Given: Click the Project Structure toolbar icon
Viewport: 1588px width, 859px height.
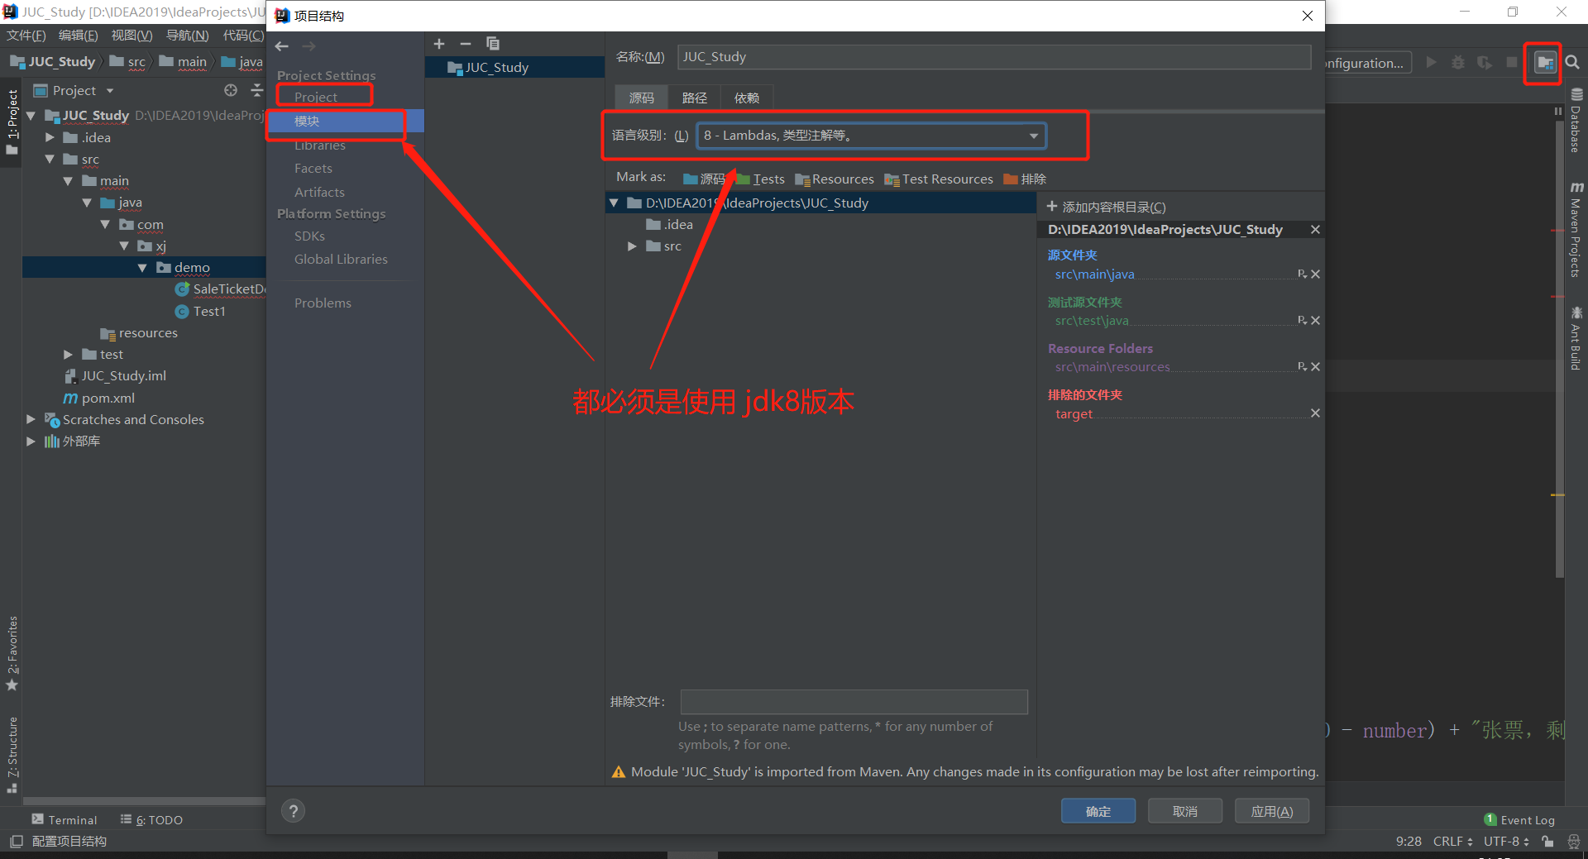Looking at the screenshot, I should click(x=1544, y=63).
